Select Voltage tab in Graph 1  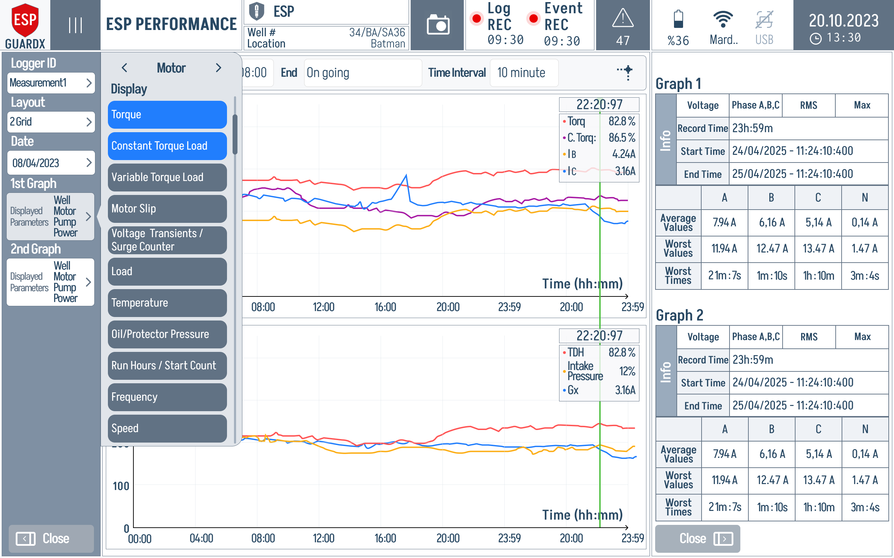[x=703, y=105]
